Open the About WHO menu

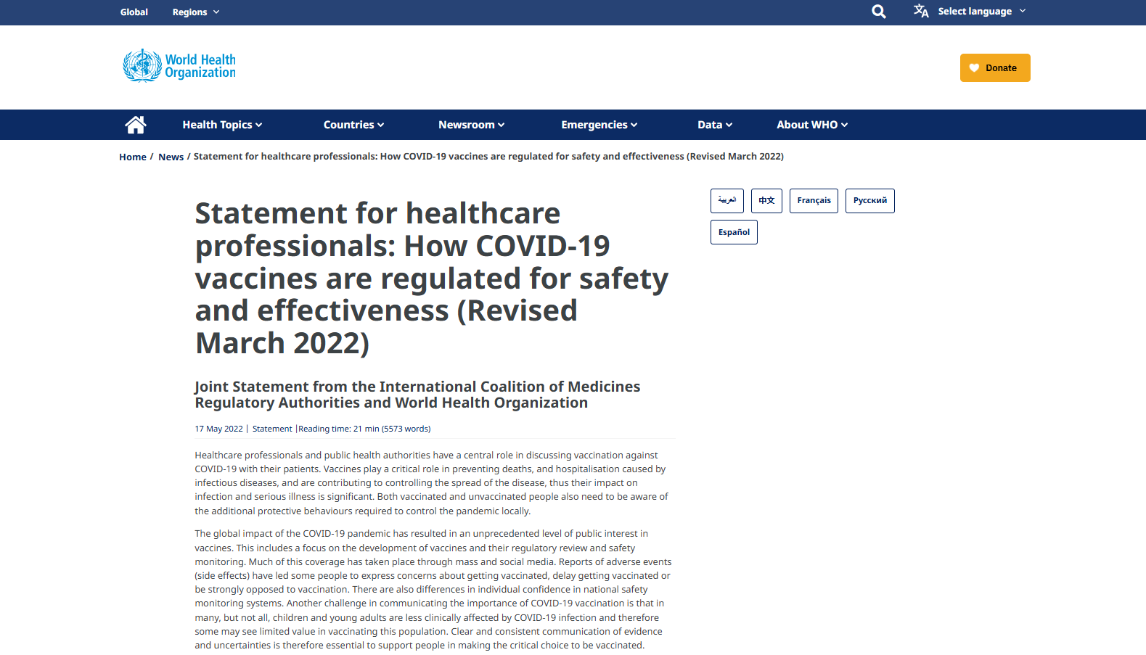[812, 125]
